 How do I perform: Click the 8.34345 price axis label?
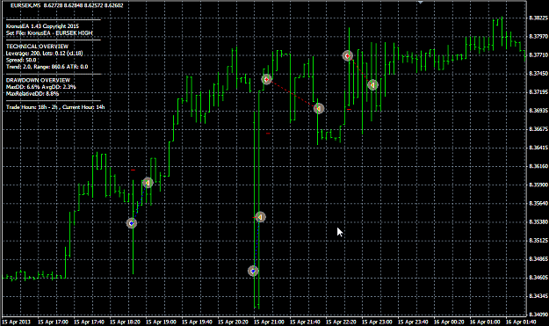538,296
